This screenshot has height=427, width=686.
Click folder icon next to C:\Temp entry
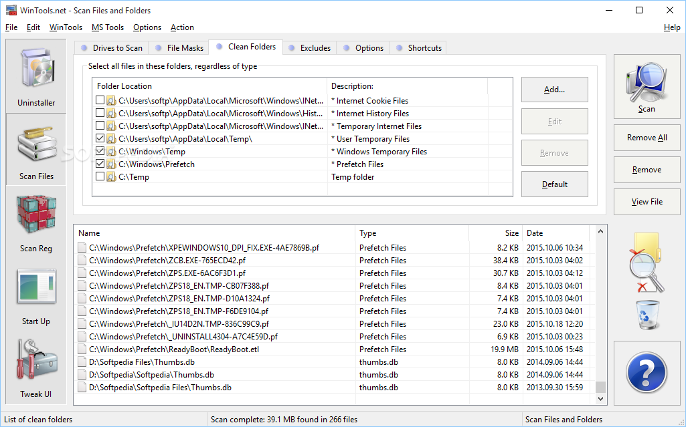click(112, 177)
